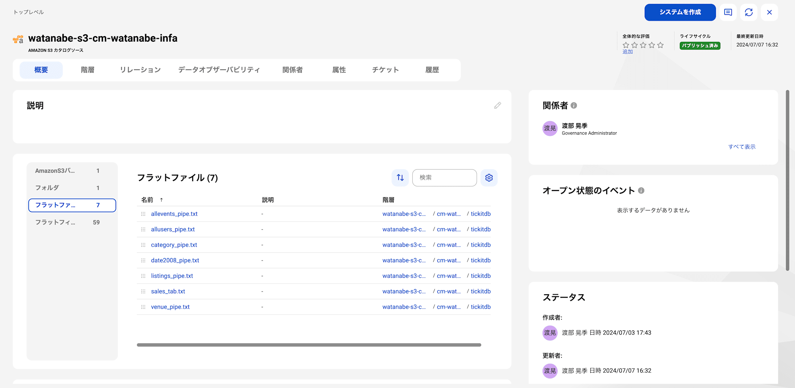This screenshot has height=388, width=795.
Task: Switch to the 概要 tab
Action: click(41, 70)
